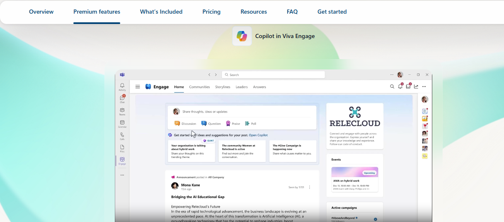Open the Resources section
Screen dimensions: 504x222
pyautogui.click(x=254, y=12)
